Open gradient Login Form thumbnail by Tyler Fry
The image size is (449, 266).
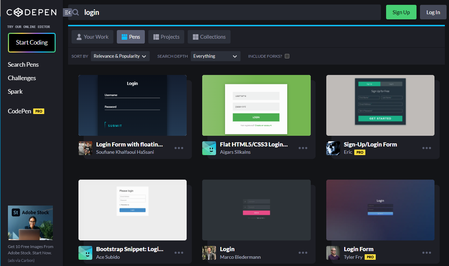point(380,210)
